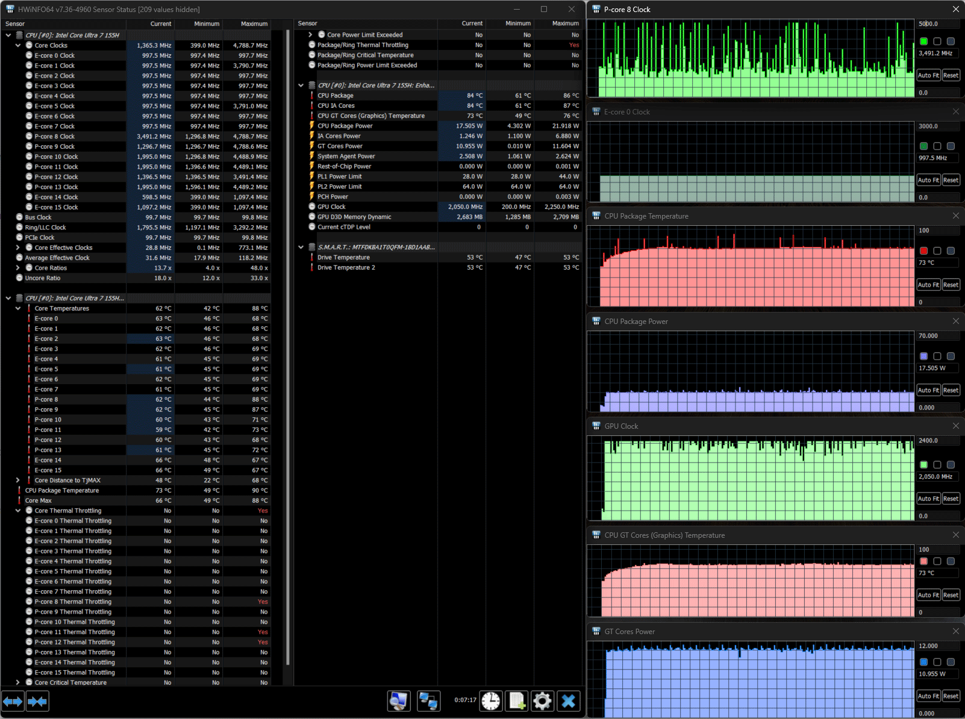This screenshot has width=965, height=719.
Task: Click the two networked computers icon
Action: click(x=428, y=701)
